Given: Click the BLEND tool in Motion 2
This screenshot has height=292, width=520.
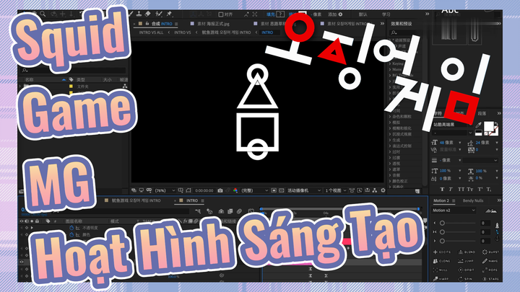Looking at the screenshot, I should [467, 252].
